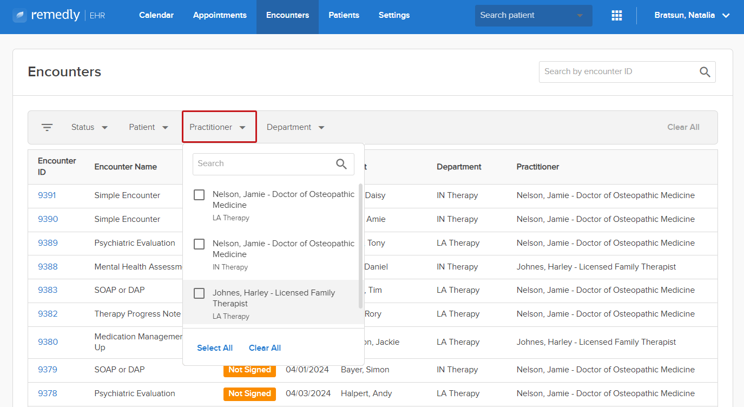Open the apps grid icon
744x407 pixels.
click(617, 16)
